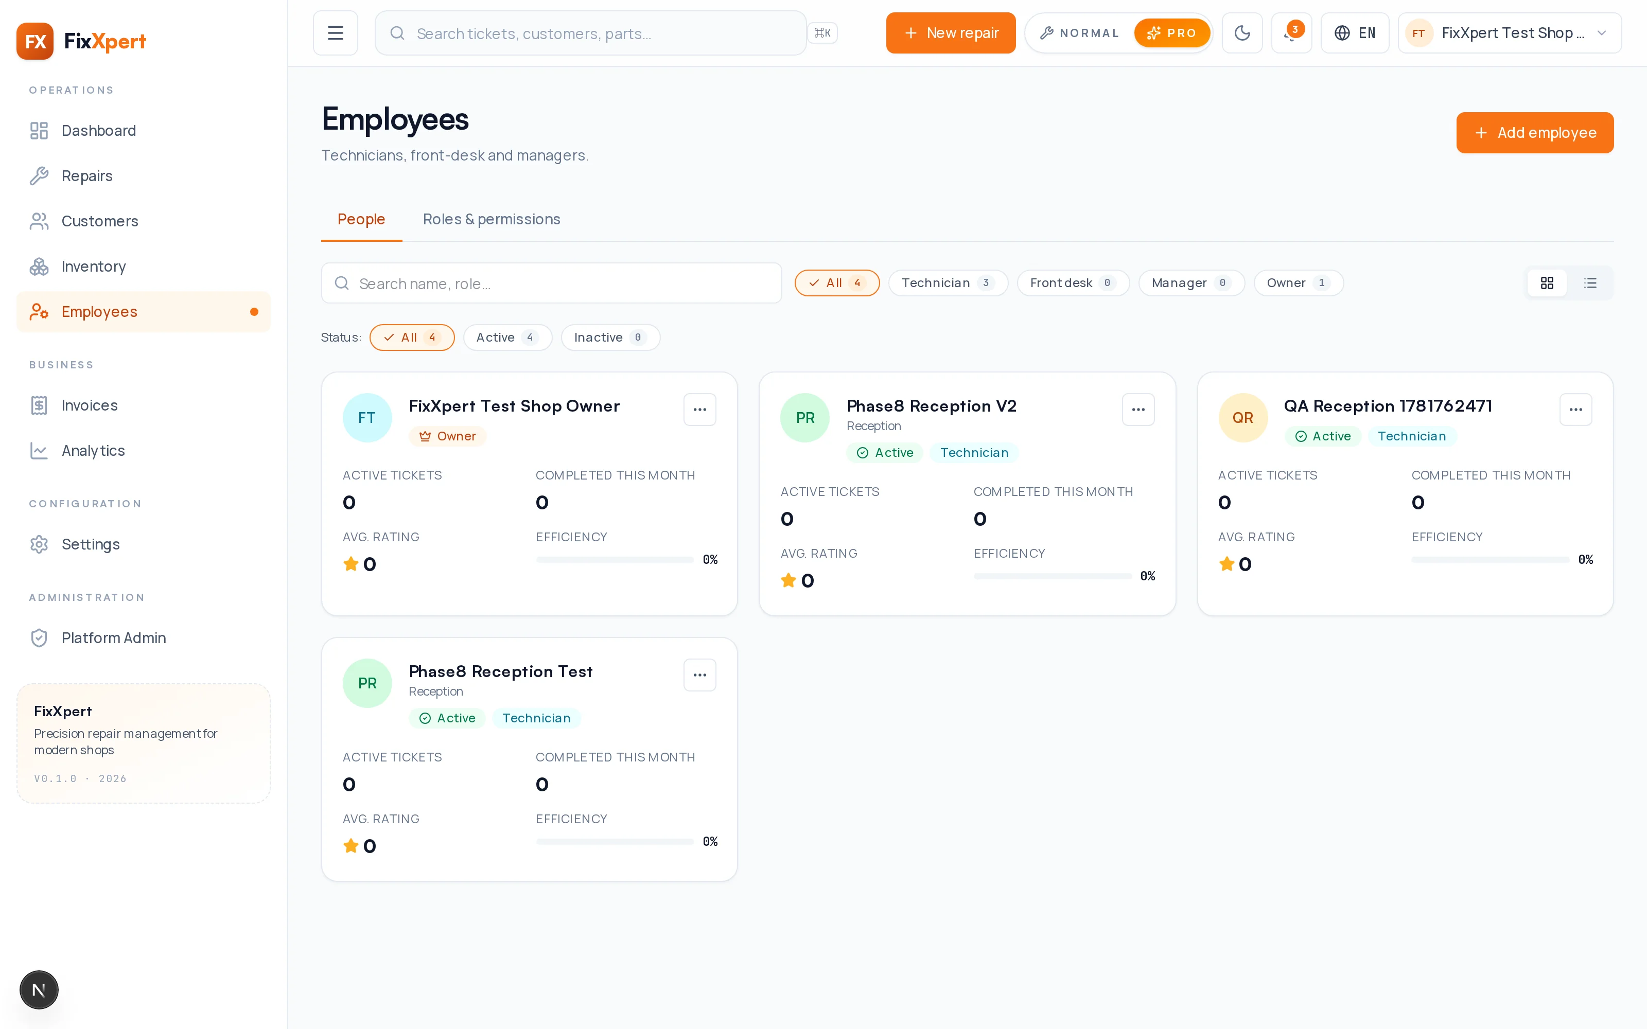The height and width of the screenshot is (1029, 1647).
Task: Filter by Technician role chip
Action: click(x=948, y=283)
